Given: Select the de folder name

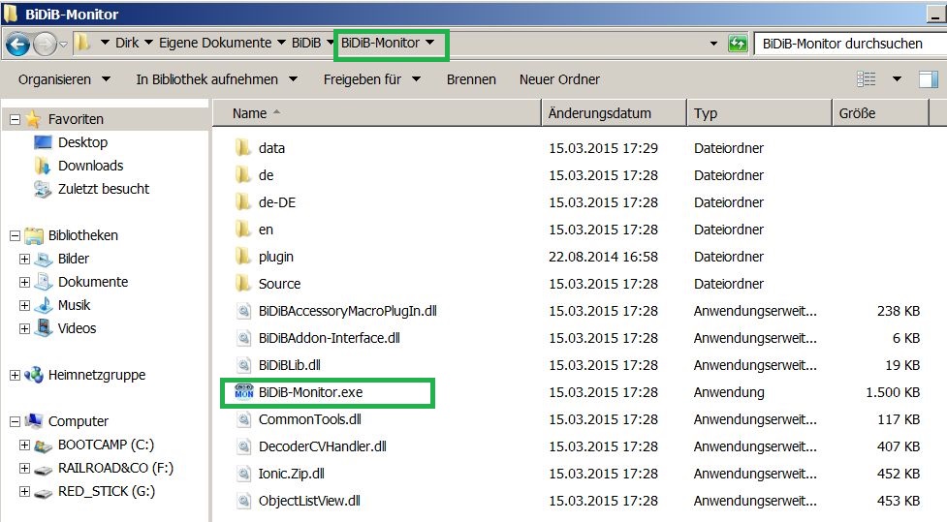Looking at the screenshot, I should (x=266, y=175).
